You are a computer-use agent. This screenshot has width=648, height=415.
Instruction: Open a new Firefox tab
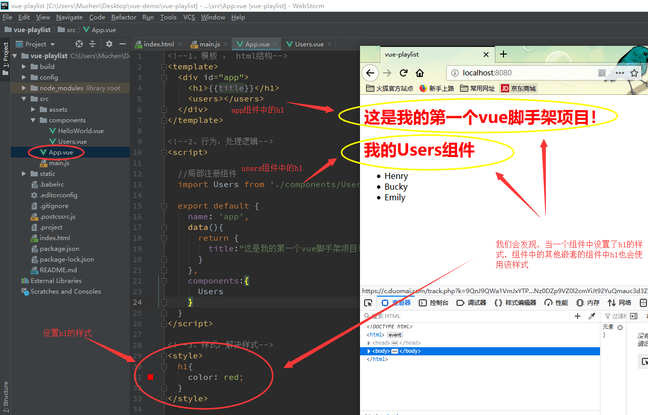coord(503,54)
